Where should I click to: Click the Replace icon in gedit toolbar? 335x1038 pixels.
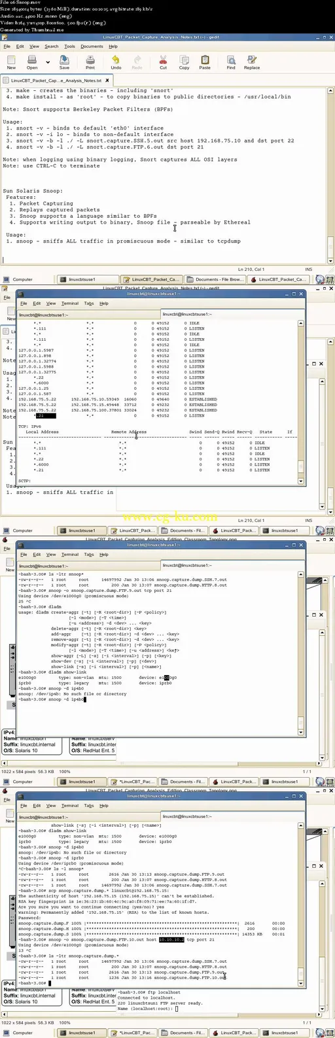[252, 63]
